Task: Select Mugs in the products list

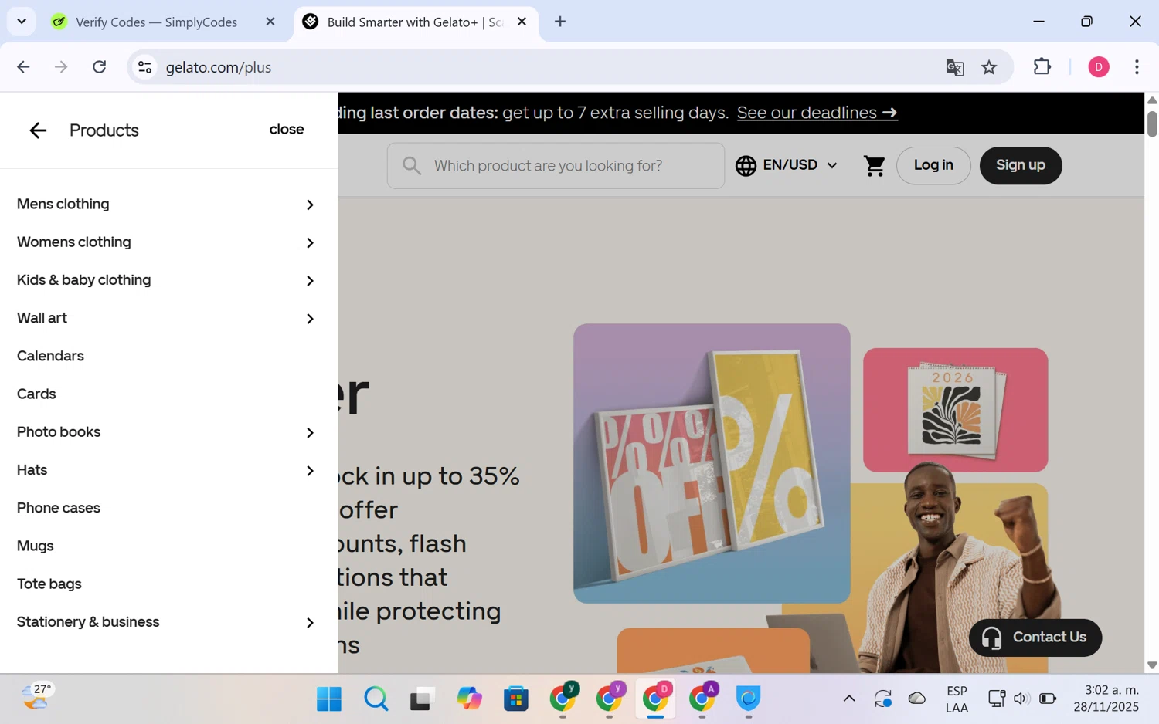Action: (36, 546)
